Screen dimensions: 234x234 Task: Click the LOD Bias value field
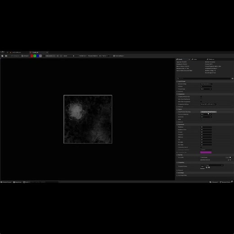[x=206, y=86]
